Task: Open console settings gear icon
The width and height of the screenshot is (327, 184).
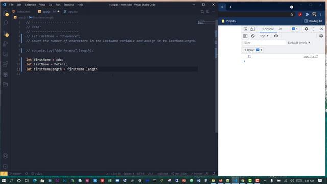Action: pyautogui.click(x=321, y=36)
